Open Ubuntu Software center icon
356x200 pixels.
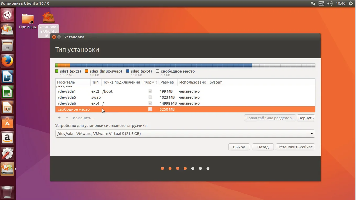(x=7, y=123)
